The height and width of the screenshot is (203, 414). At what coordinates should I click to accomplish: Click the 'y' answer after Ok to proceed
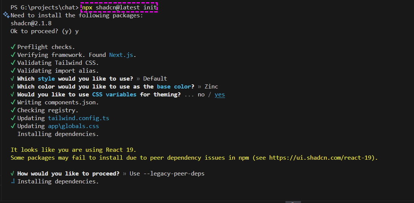click(77, 31)
